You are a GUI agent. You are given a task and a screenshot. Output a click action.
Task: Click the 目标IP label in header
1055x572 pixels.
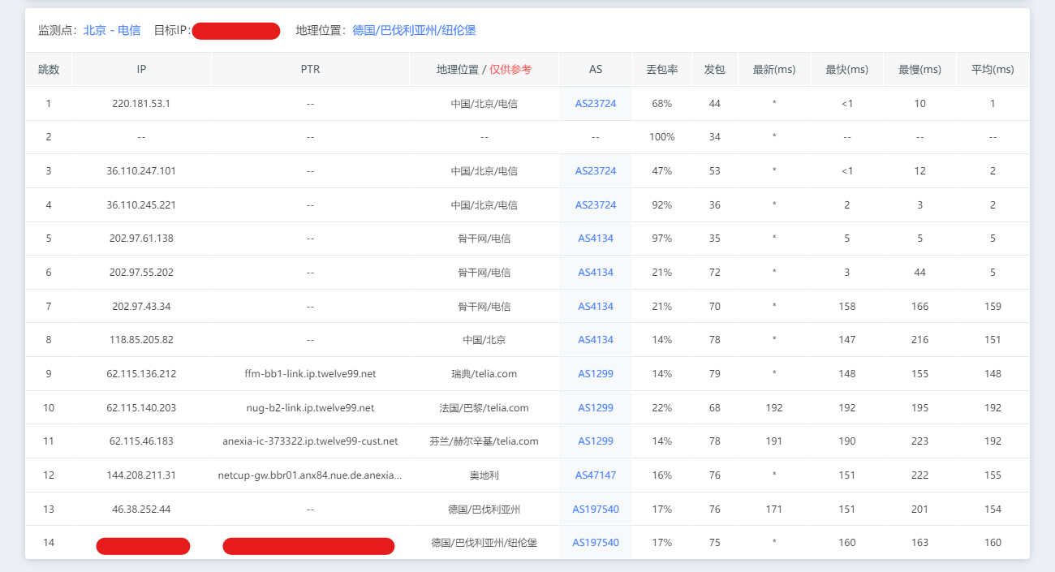click(172, 30)
